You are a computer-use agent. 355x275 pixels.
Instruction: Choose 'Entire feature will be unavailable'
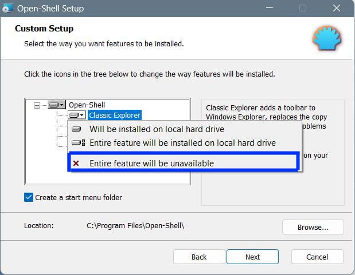(184, 164)
